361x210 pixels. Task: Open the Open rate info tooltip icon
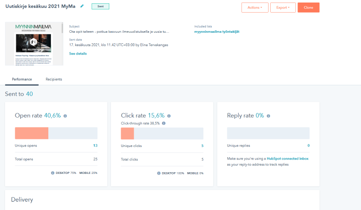65,116
